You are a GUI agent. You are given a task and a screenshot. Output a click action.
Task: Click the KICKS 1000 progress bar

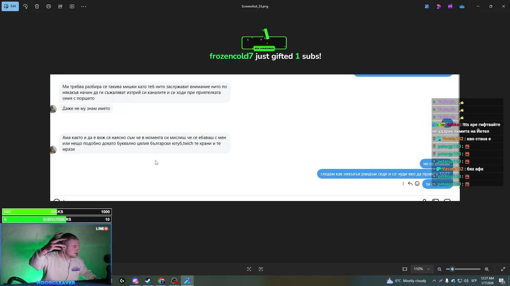[x=57, y=212]
